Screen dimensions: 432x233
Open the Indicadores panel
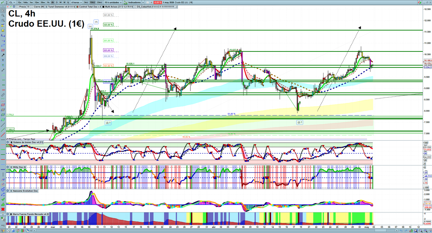tap(132, 2)
